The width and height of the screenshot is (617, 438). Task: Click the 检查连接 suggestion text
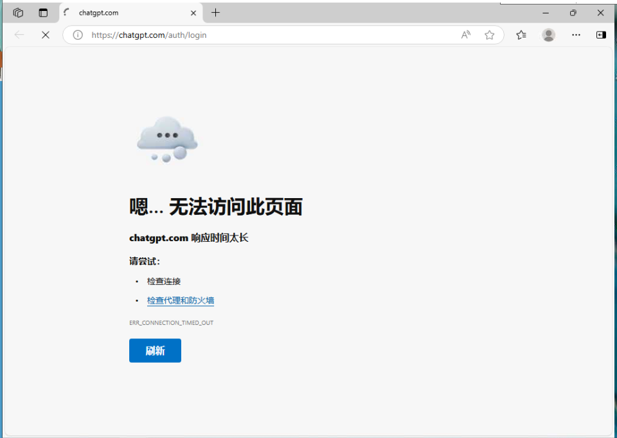coord(164,281)
